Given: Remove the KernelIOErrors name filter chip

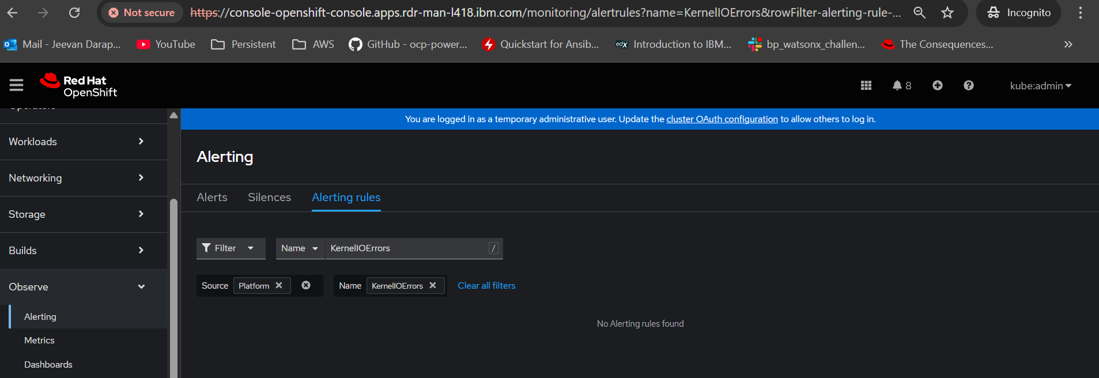Looking at the screenshot, I should click(x=433, y=285).
